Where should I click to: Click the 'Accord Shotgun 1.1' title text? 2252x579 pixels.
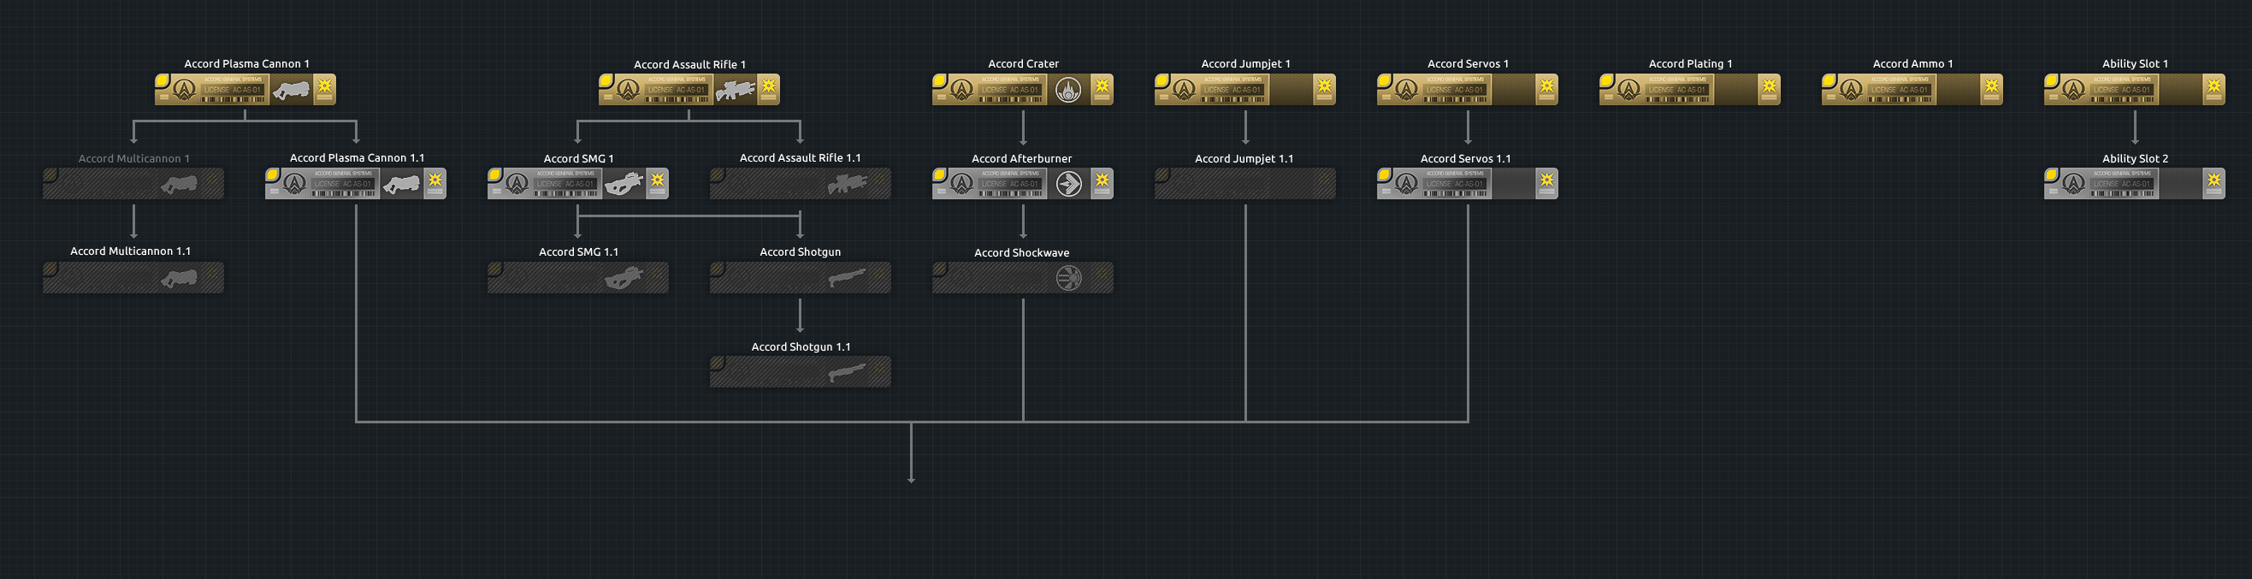click(x=801, y=347)
